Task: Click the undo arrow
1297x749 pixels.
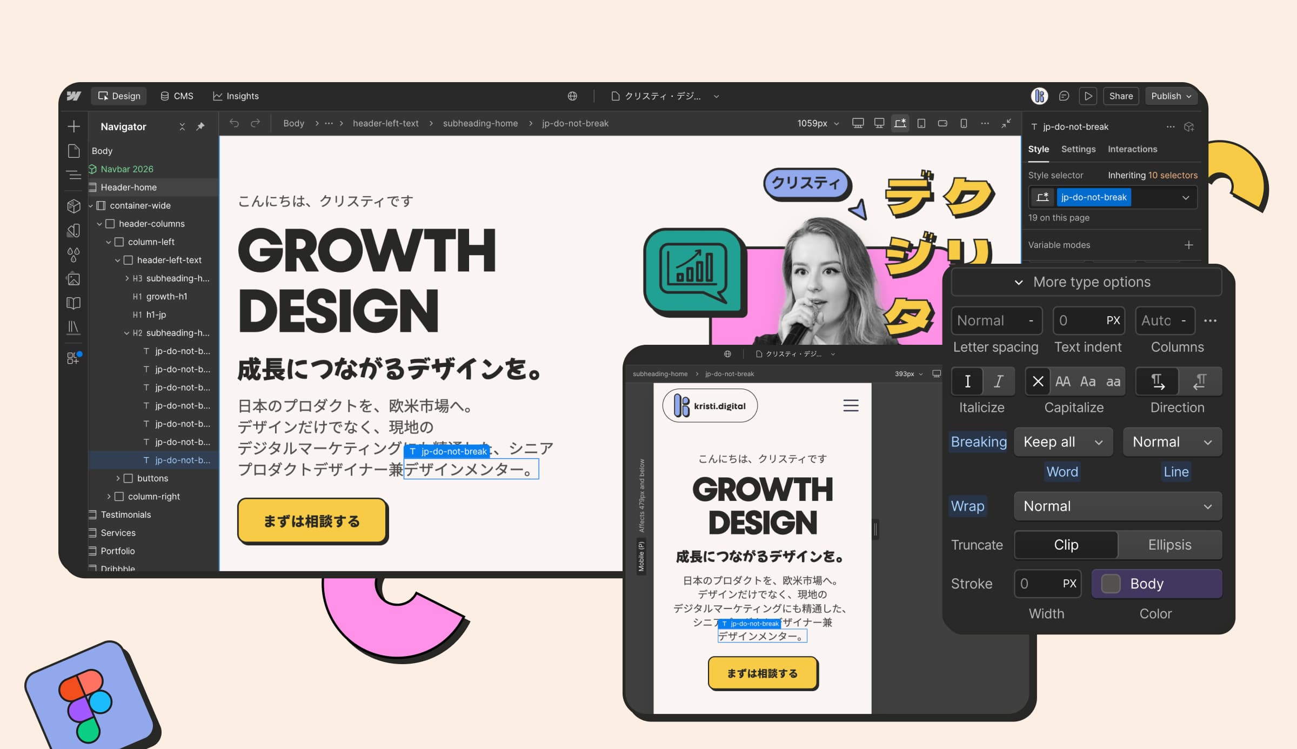Action: pos(234,123)
